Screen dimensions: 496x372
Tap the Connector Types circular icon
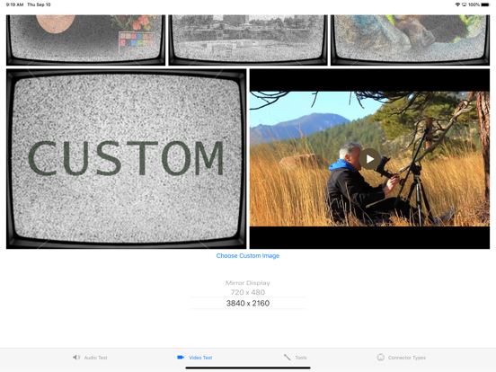(381, 357)
